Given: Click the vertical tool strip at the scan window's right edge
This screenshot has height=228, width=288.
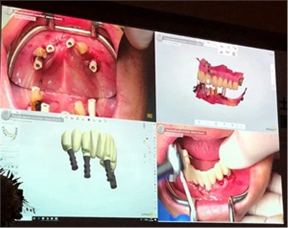Looking at the screenshot, I should point(273,77).
